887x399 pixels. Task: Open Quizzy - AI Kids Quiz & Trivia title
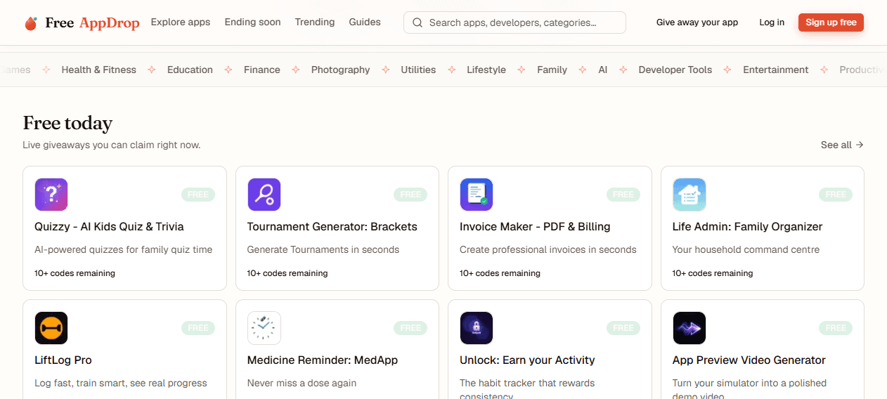pyautogui.click(x=109, y=226)
